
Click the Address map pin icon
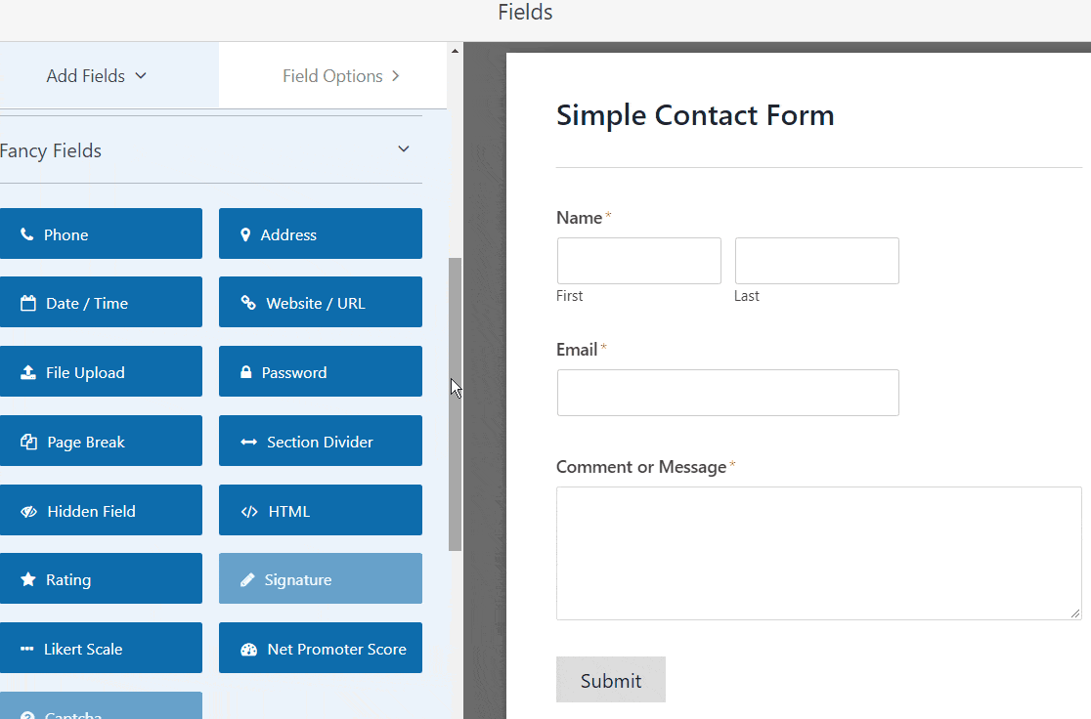[x=245, y=234]
